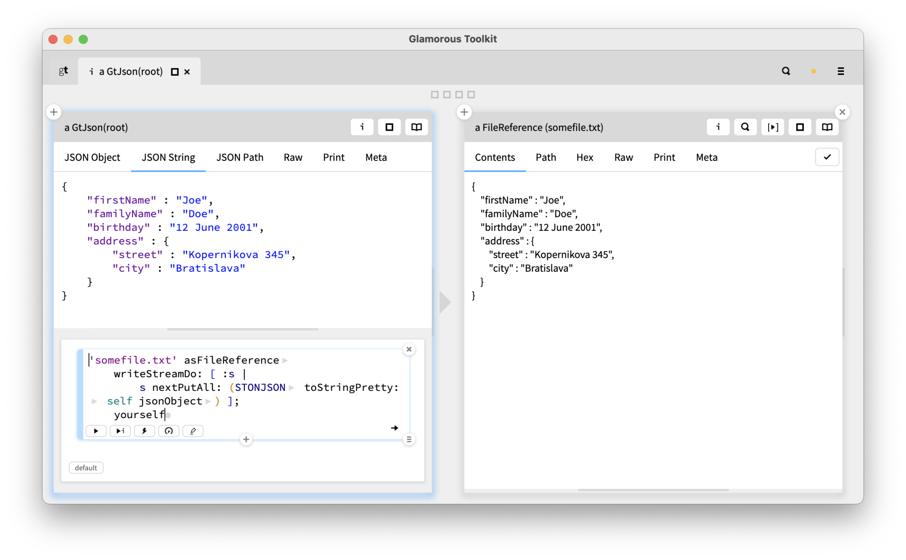
Task: Click the 'somefile.txt' string in the snippet
Action: (x=133, y=360)
